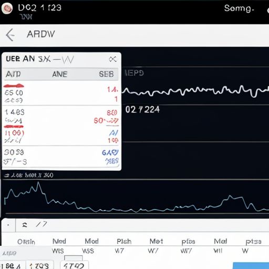Open the round profile avatar icon

(7, 8)
